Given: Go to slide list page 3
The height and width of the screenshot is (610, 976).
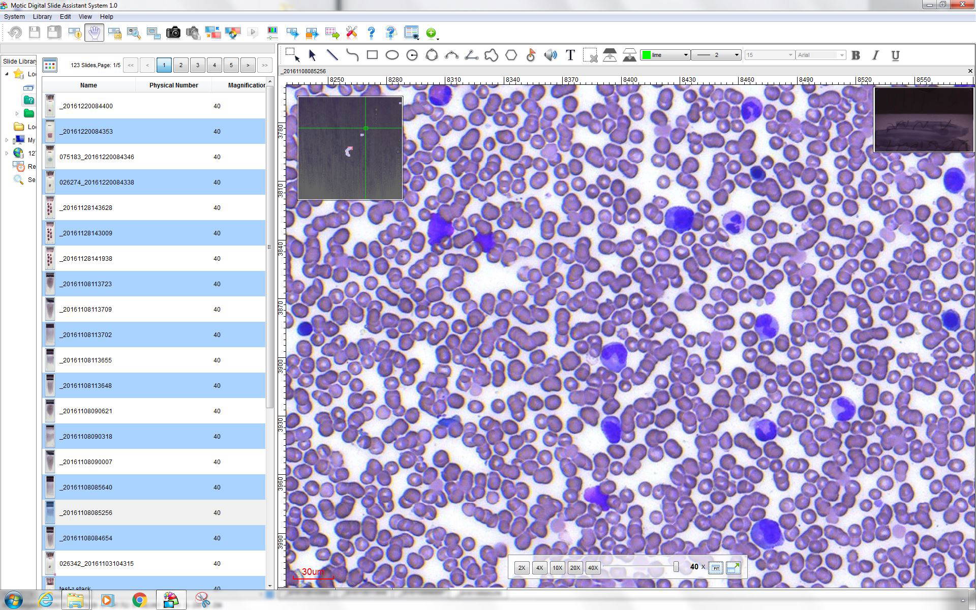Looking at the screenshot, I should [198, 65].
